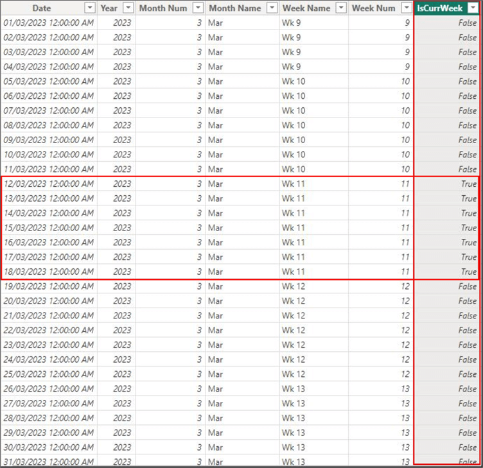The width and height of the screenshot is (483, 468).
Task: Click the date cell 03/03/2023 12:00:00 AM
Action: click(49, 52)
